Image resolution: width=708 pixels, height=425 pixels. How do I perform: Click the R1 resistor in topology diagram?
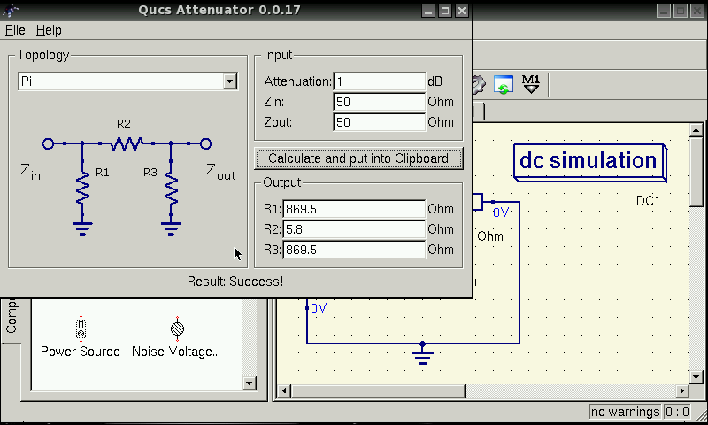pyautogui.click(x=82, y=189)
